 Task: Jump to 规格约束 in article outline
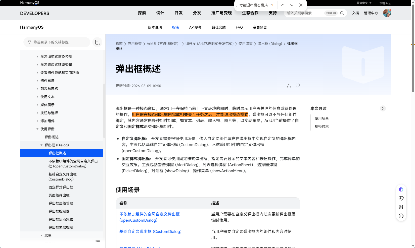322,127
